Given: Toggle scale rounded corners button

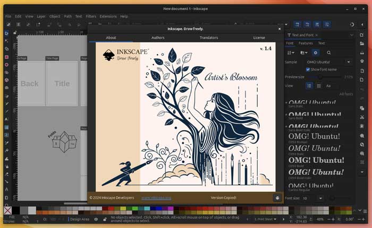Looking at the screenshot, I should click(307, 24).
